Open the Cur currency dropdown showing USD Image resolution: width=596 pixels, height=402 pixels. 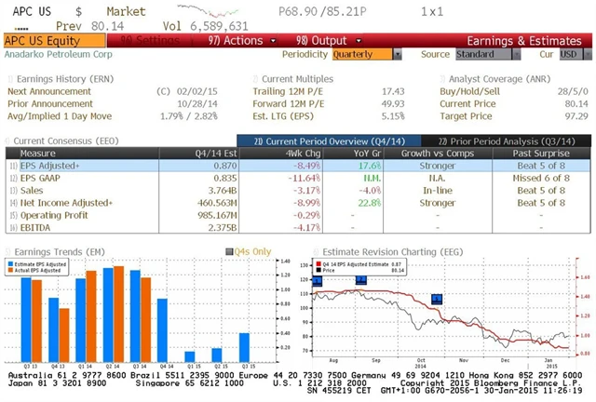pos(571,54)
